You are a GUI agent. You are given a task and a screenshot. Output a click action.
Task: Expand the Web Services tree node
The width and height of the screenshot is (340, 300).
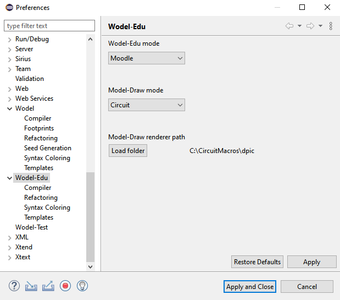click(9, 99)
